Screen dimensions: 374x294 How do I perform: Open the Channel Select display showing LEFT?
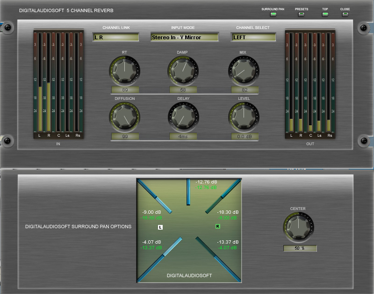(253, 37)
